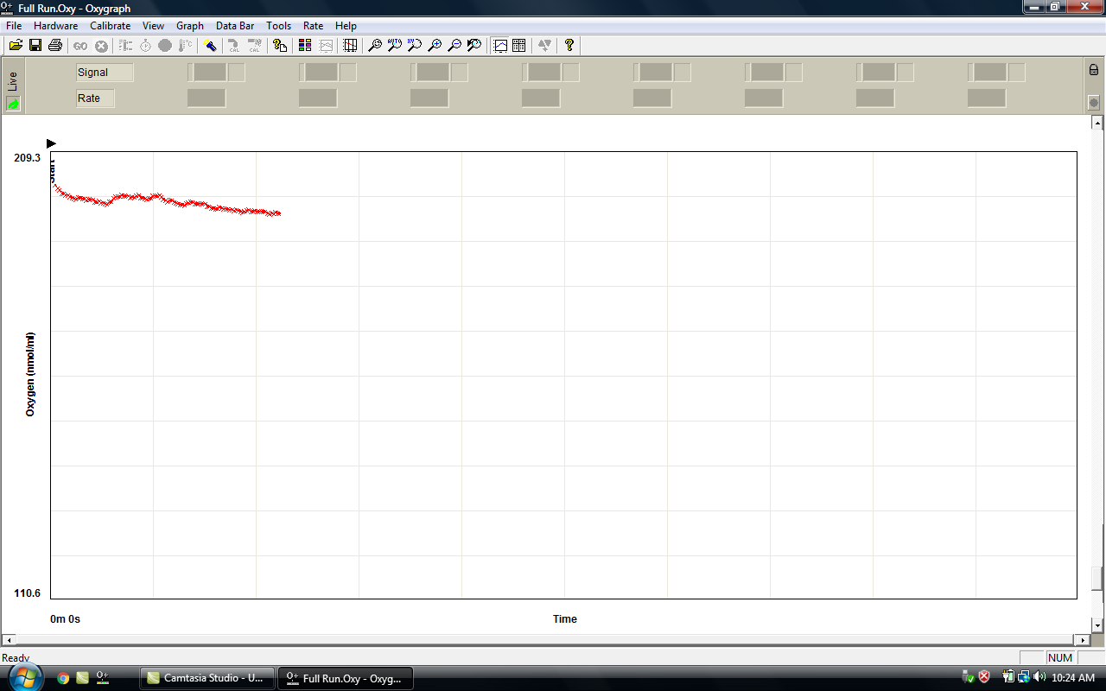
Task: Click the first CAL calibration icon
Action: (x=234, y=45)
